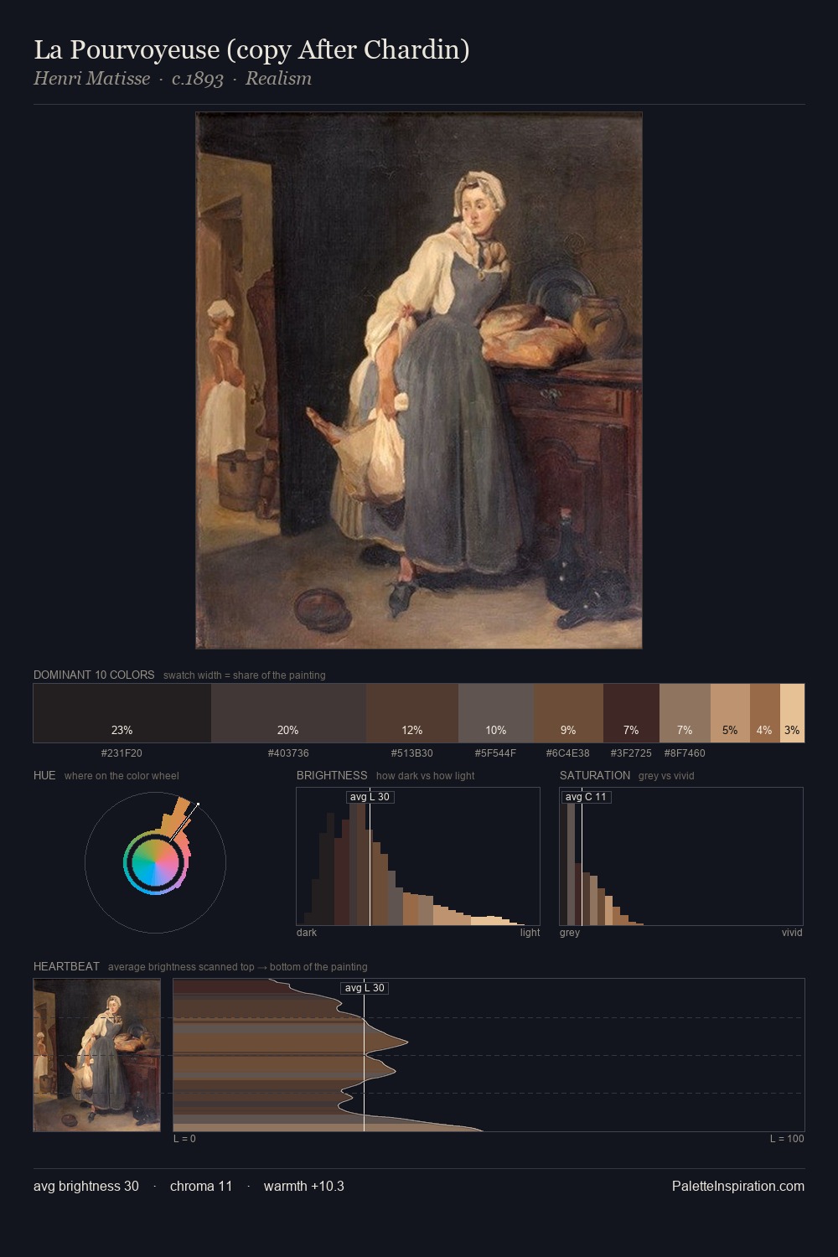Click hex code #3F2725
This screenshot has width=838, height=1257.
point(631,753)
